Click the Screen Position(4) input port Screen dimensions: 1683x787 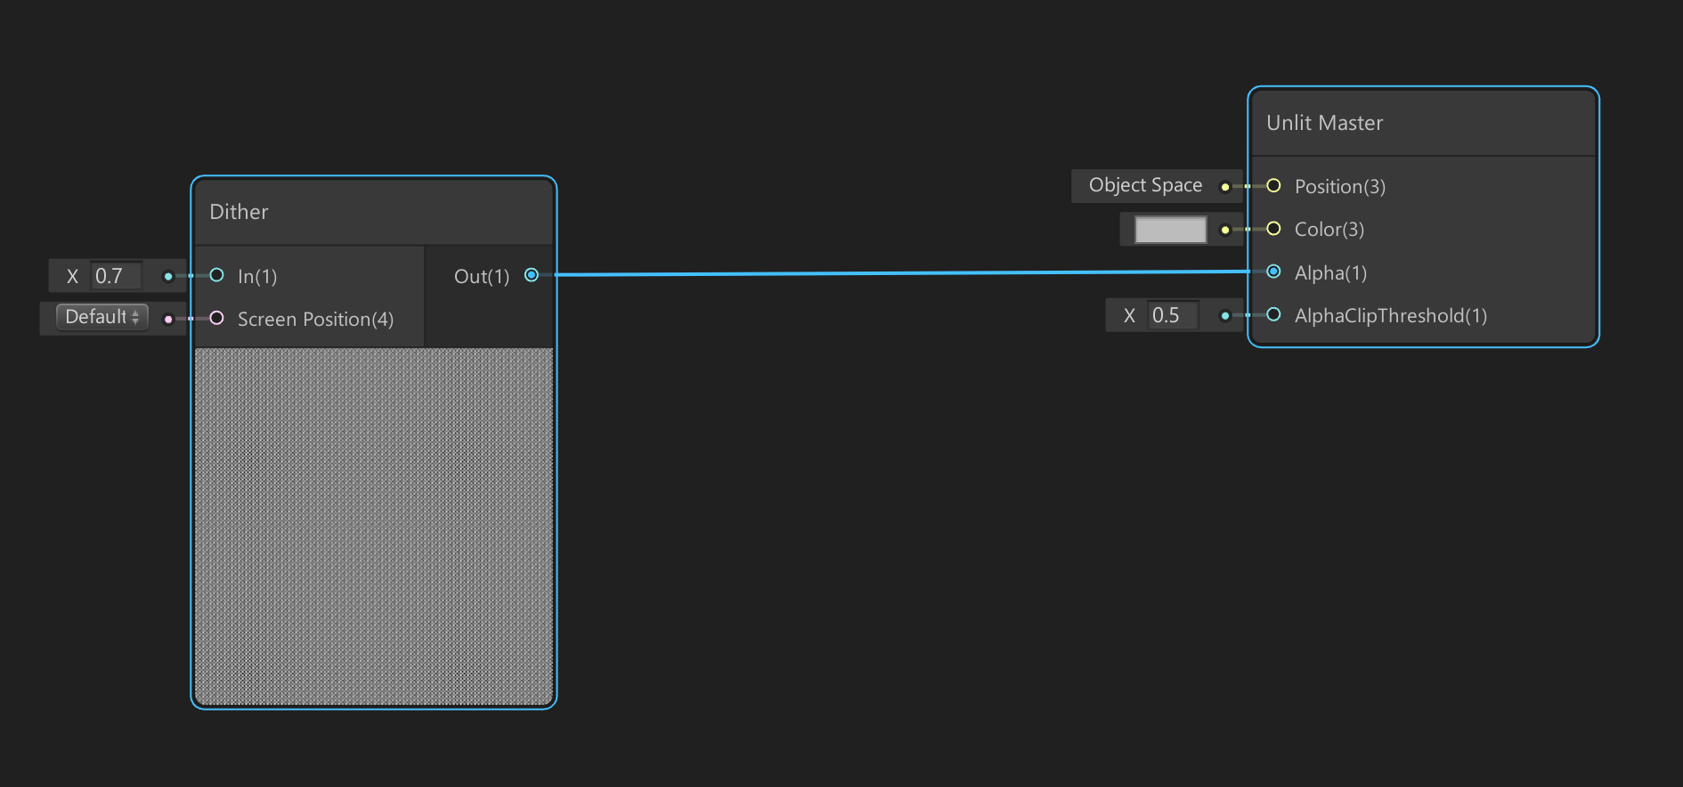pos(216,318)
